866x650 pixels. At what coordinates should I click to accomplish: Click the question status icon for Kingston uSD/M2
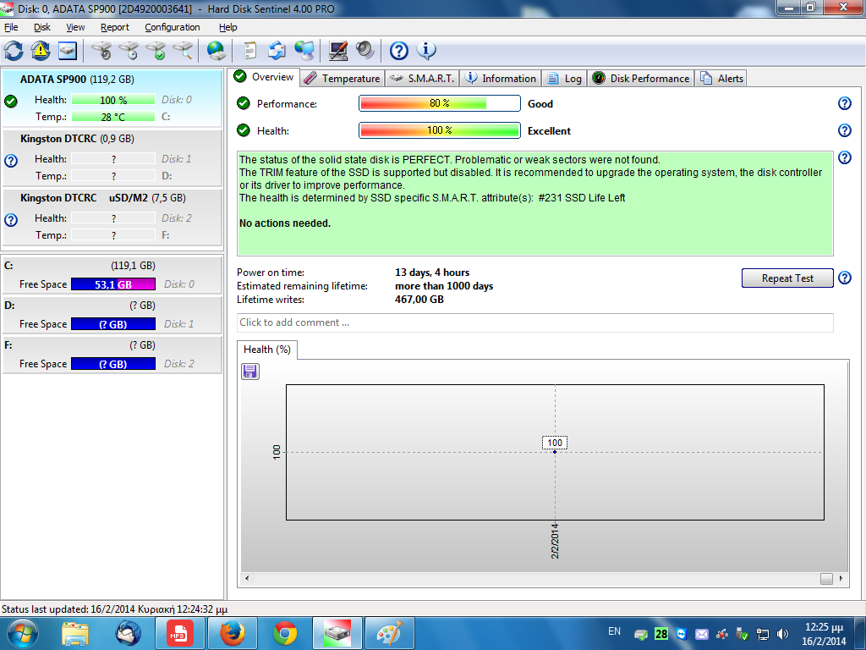tap(10, 220)
